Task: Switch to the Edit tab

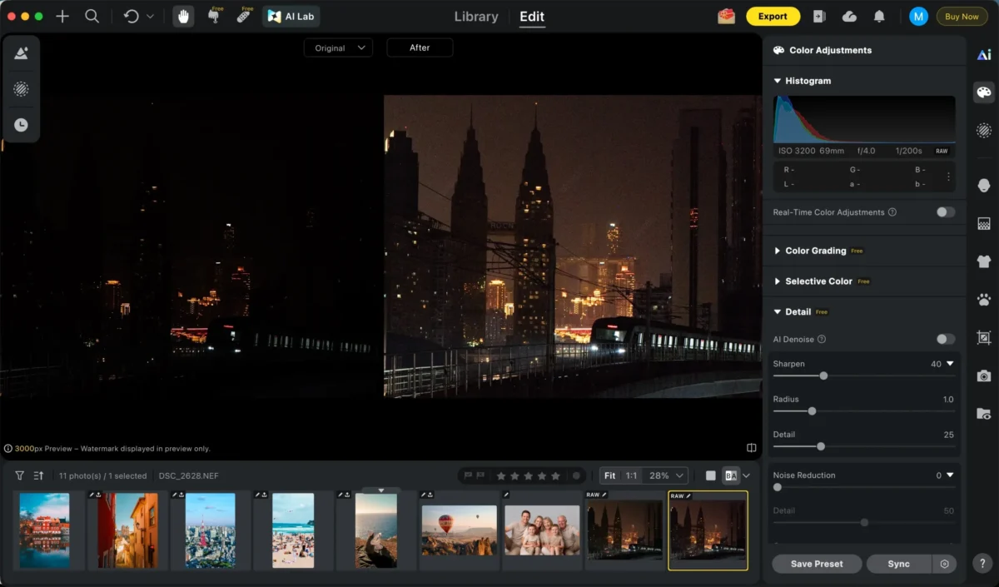Action: click(532, 17)
